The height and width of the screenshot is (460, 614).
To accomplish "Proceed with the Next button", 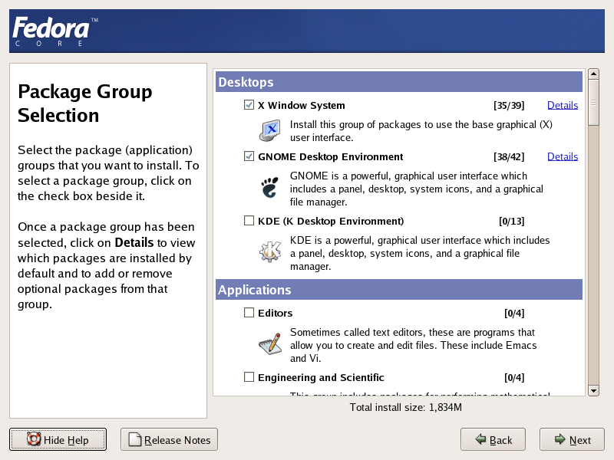I will click(572, 439).
